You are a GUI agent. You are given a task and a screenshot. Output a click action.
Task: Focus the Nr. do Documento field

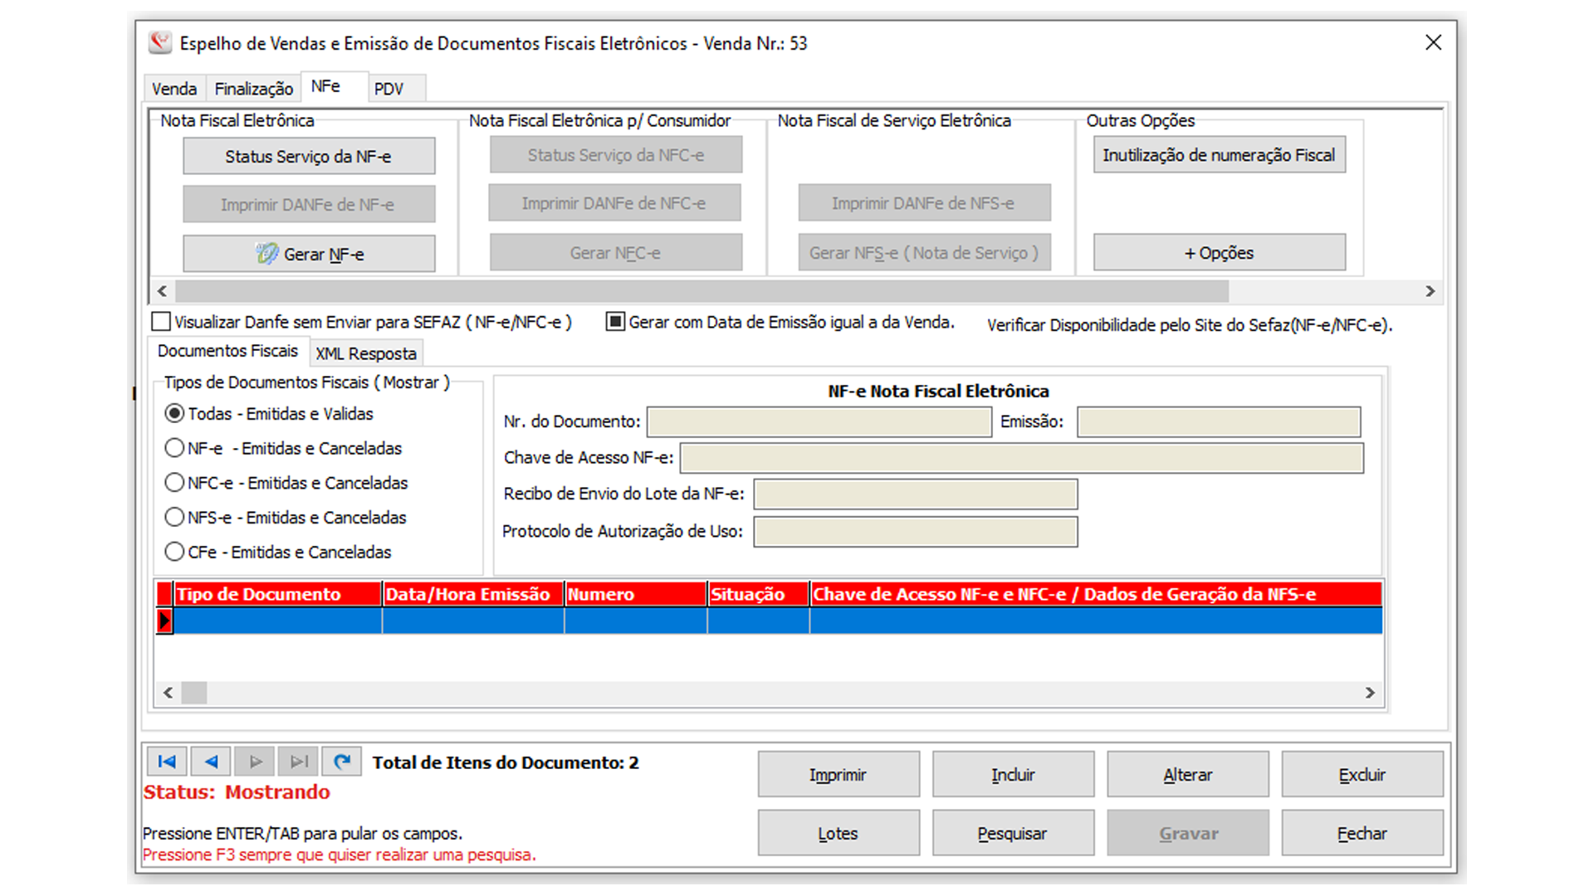(819, 421)
